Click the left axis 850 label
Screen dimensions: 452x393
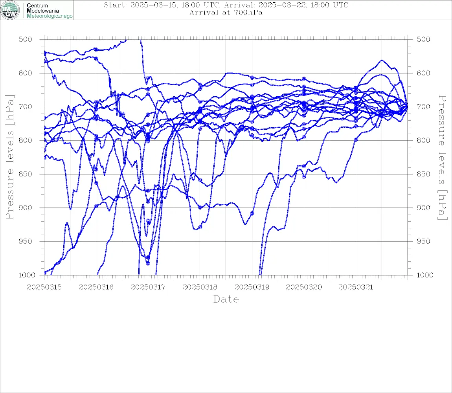point(25,174)
